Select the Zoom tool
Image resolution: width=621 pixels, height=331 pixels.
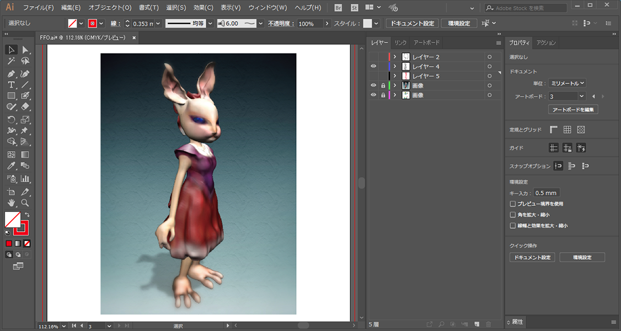point(25,202)
